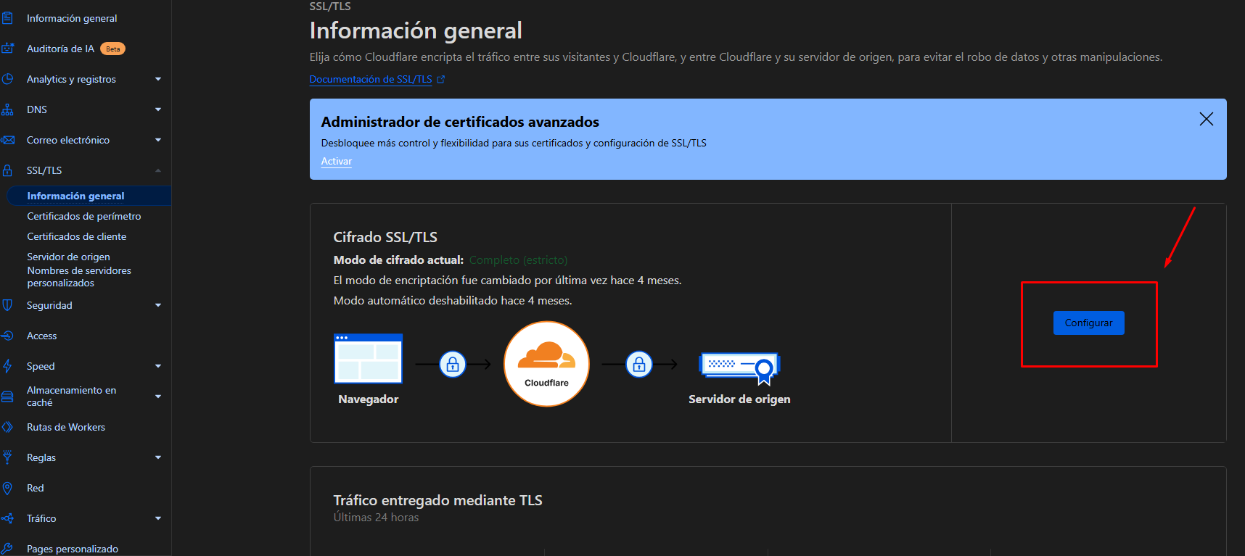Click the Tráfico entregado mediante TLS heading
Viewport: 1245px width, 556px height.
[437, 500]
